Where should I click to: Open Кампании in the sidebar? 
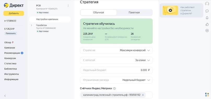coord(10,48)
